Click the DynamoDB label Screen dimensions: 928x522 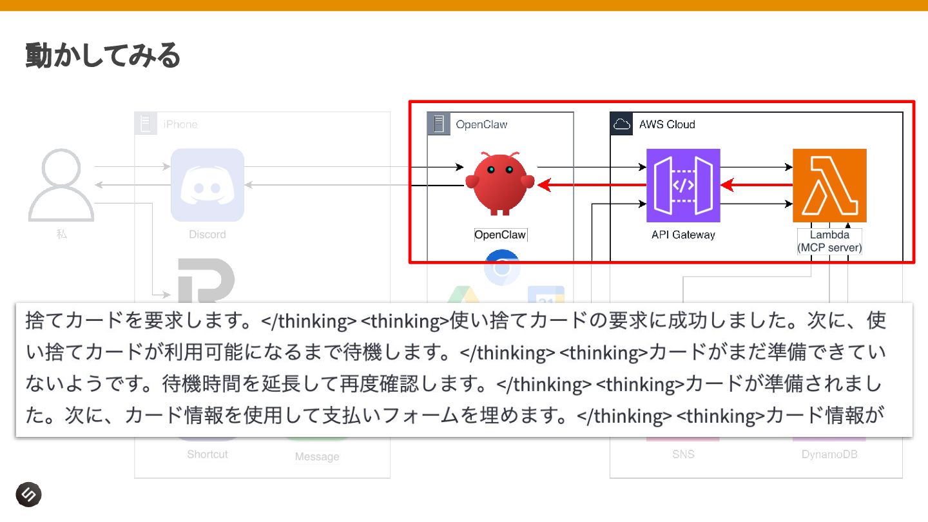click(829, 454)
